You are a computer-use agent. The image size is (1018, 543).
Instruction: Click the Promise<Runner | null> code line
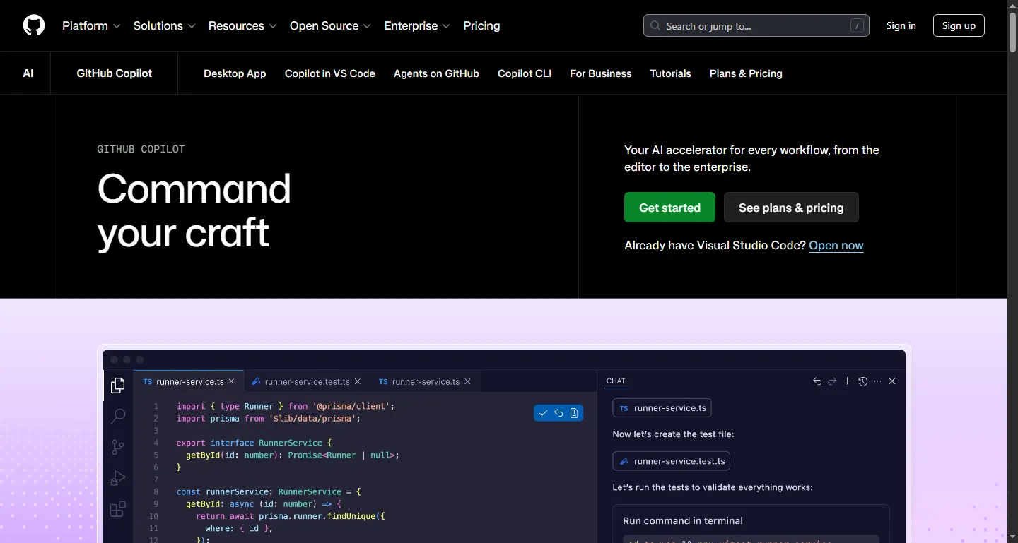(x=293, y=455)
